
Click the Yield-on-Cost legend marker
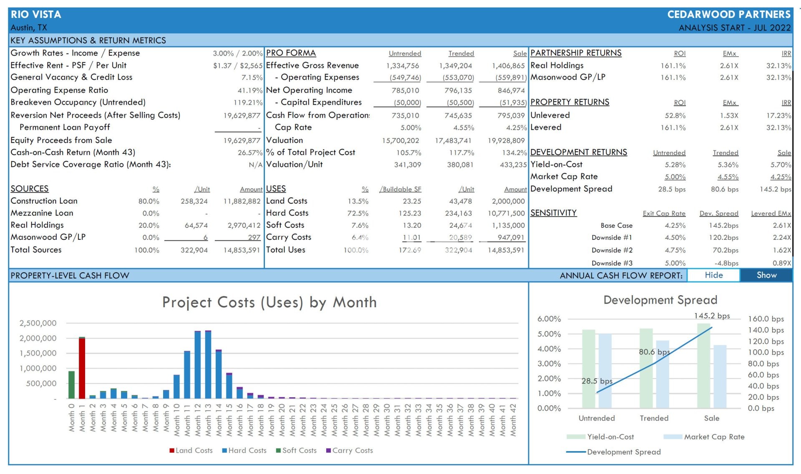tap(576, 437)
